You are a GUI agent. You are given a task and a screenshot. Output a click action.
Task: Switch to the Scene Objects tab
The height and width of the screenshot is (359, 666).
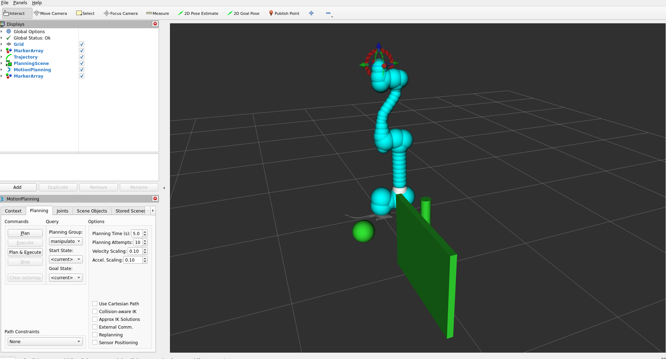92,211
